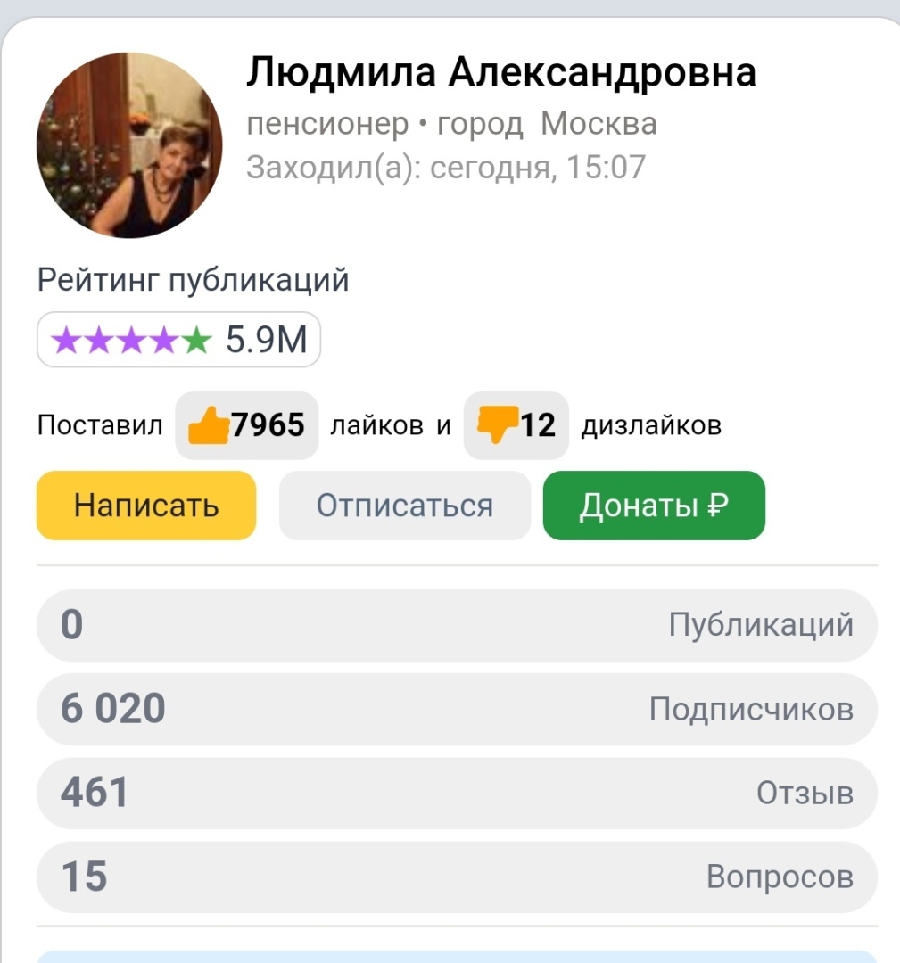This screenshot has width=900, height=963.
Task: Click the 7965 likes counter
Action: tap(268, 425)
